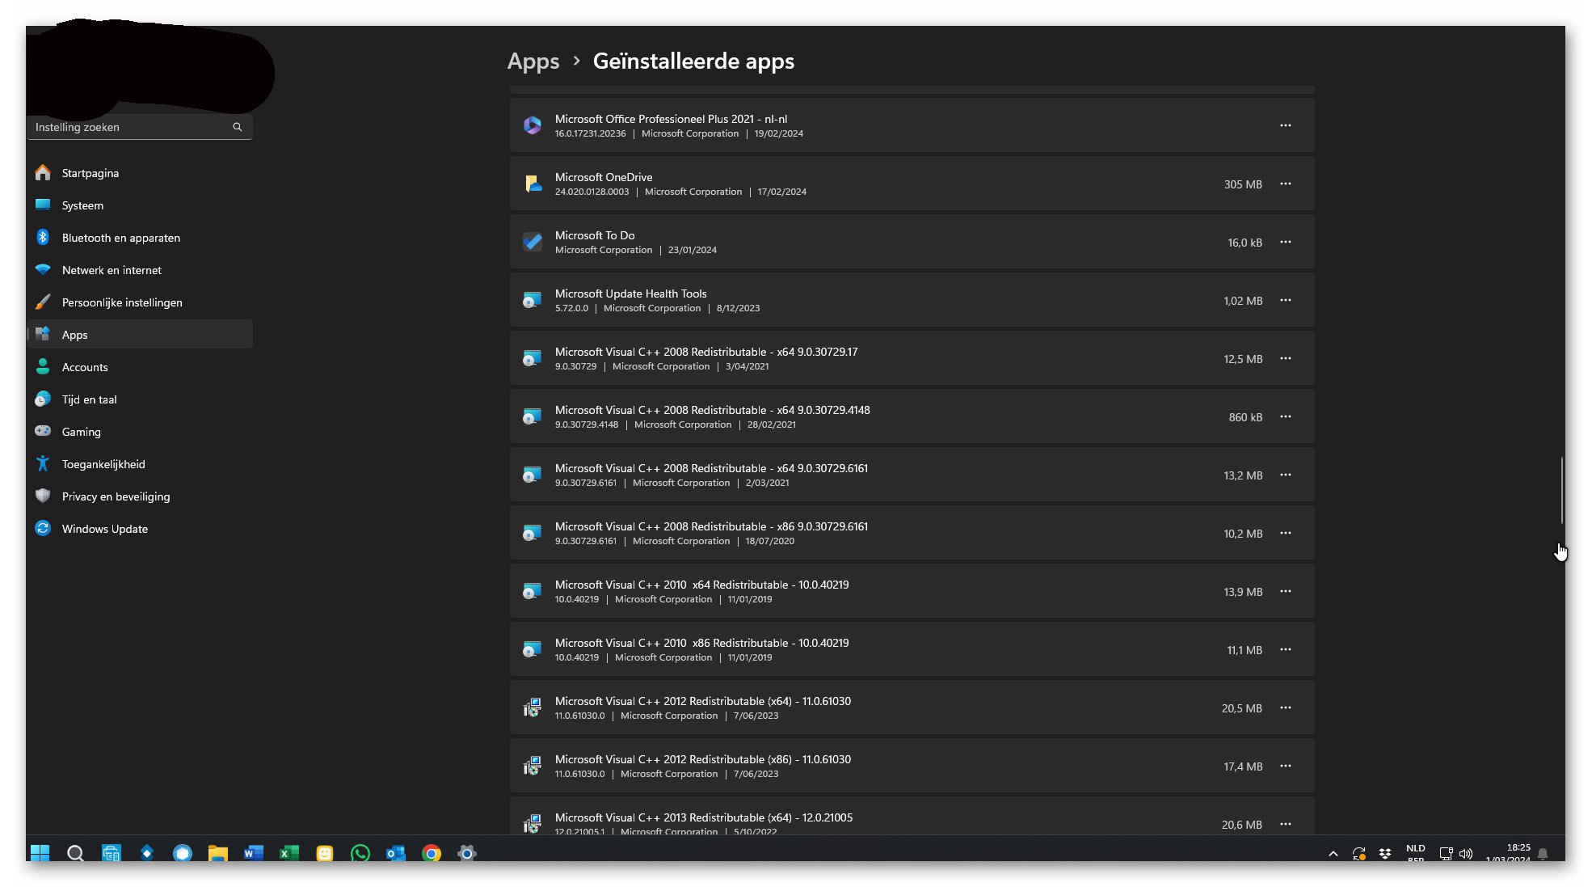
Task: Open Toegankelijkheid settings page
Action: 103,464
